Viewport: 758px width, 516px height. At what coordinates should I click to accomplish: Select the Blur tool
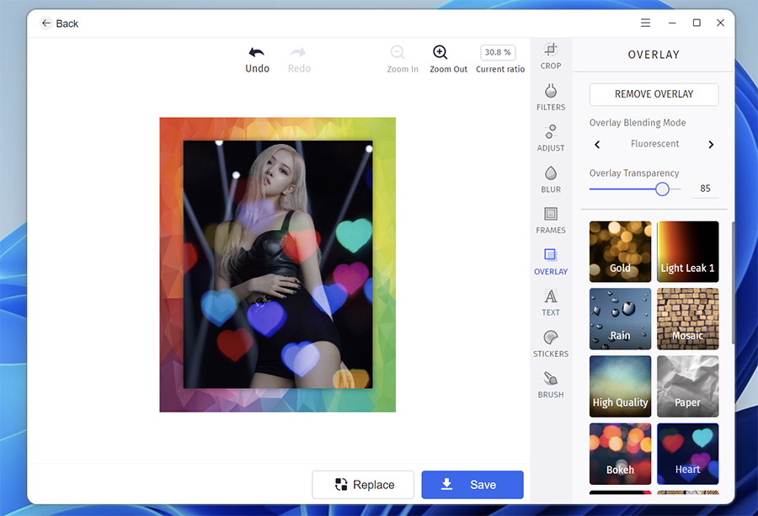pyautogui.click(x=551, y=180)
